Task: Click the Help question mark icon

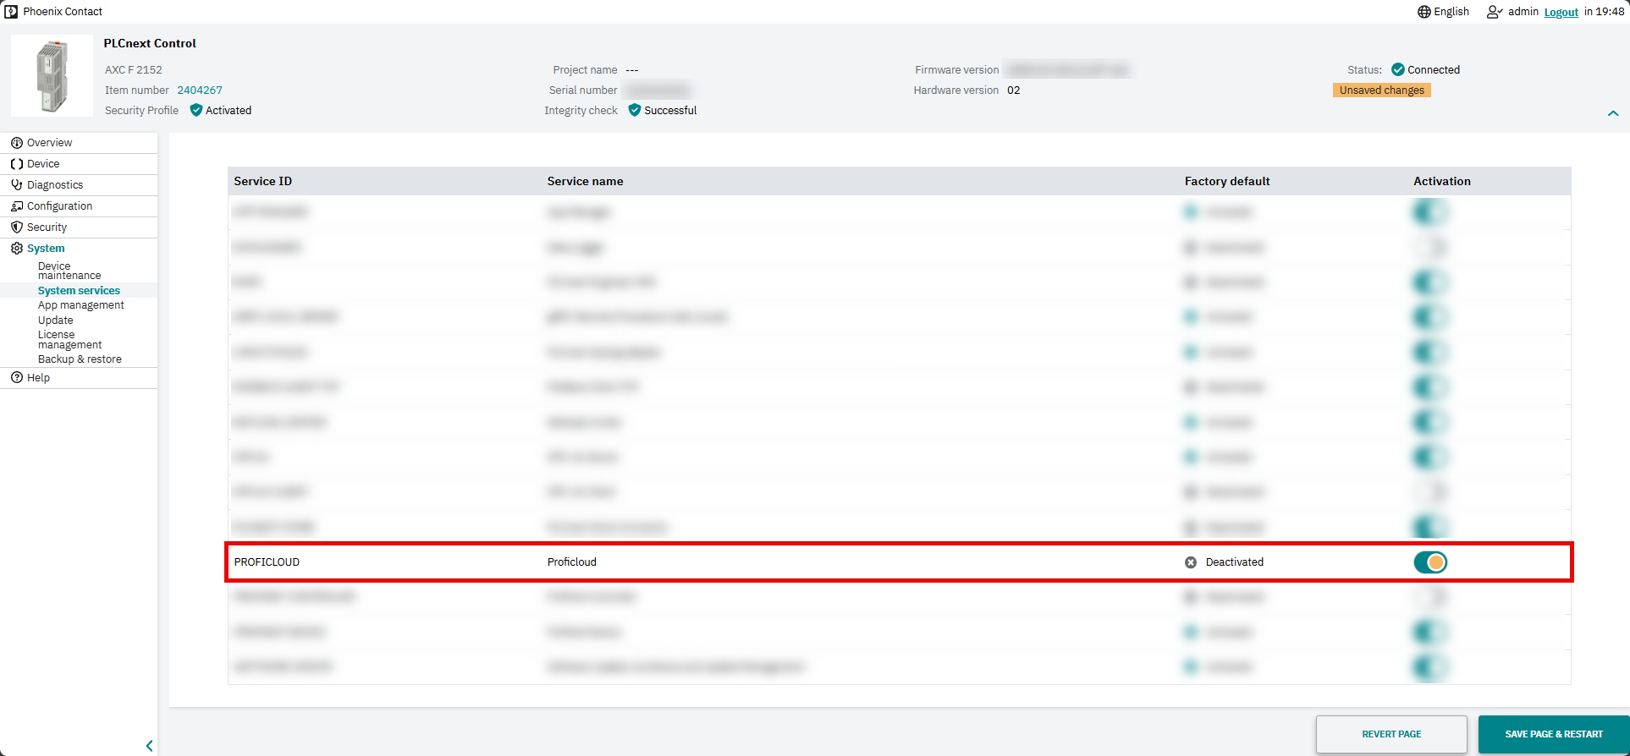Action: click(x=17, y=378)
